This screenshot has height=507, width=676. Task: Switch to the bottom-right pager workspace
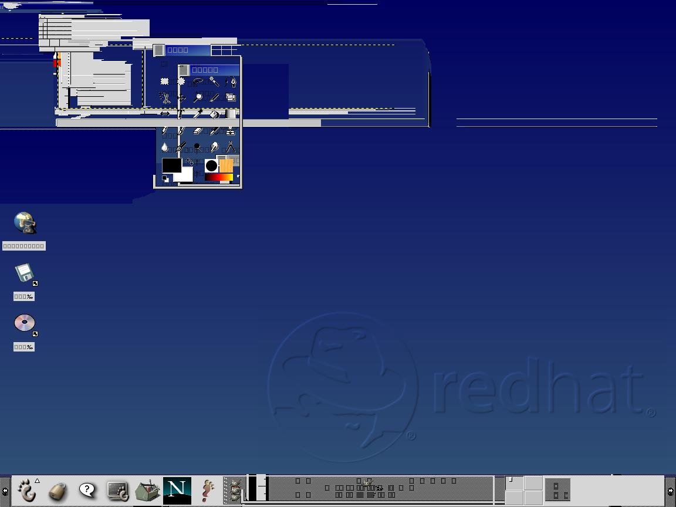pyautogui.click(x=533, y=497)
